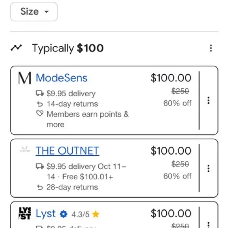
Task: Click the 28-day returns arrow icon
Action: [40, 187]
